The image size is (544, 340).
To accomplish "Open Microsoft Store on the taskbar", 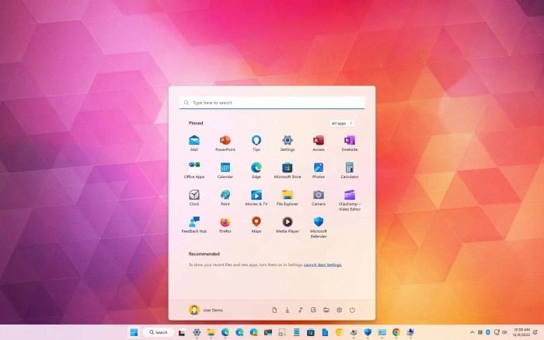I will tap(311, 332).
